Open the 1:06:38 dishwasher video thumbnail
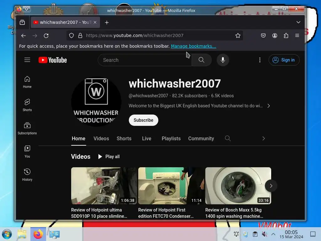 pyautogui.click(x=104, y=186)
